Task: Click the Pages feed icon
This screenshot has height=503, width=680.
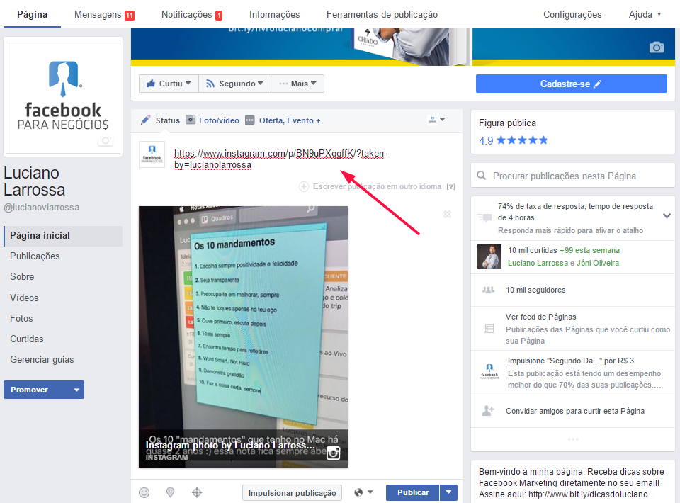Action: (x=489, y=328)
